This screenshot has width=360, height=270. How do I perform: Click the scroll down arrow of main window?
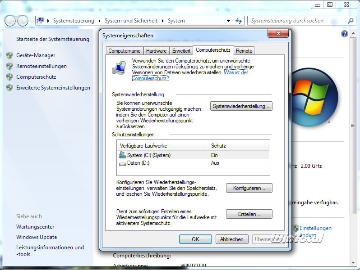tap(353, 263)
